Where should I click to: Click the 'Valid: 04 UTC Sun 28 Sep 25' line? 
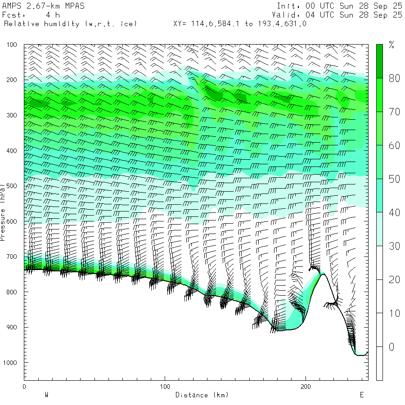click(337, 15)
